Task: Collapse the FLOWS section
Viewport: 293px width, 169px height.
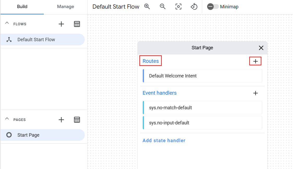Action: tap(7, 23)
